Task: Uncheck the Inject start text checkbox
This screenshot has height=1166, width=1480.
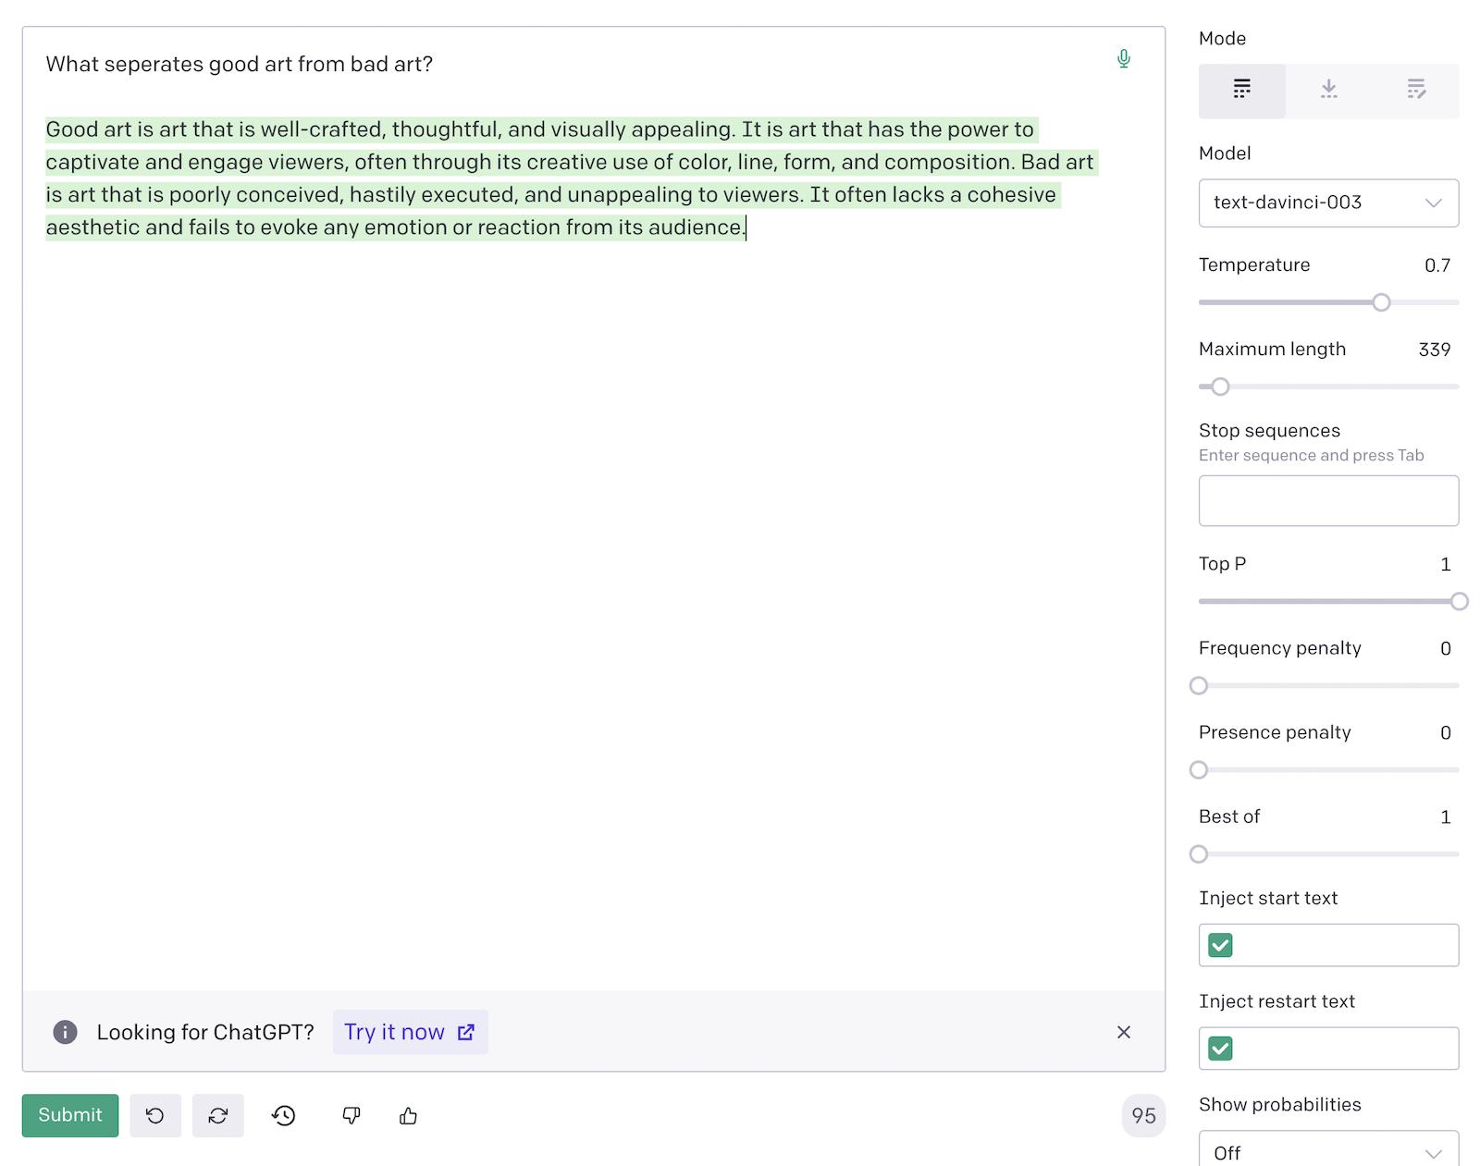Action: tap(1220, 945)
